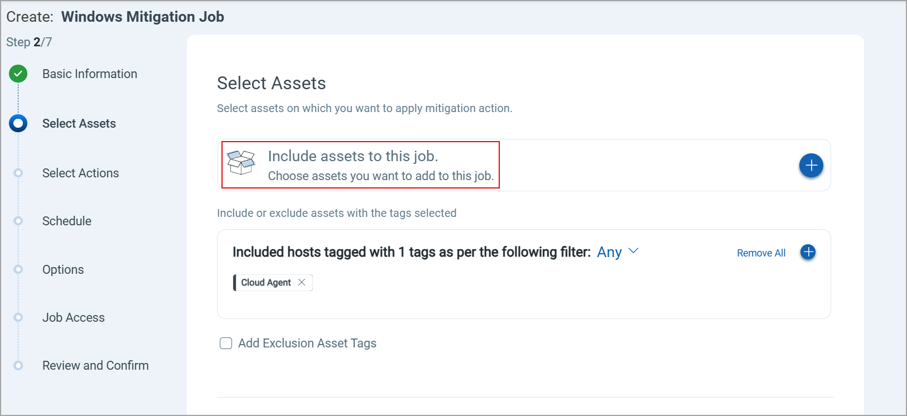Click the green Basic Information checkmark icon

18,74
